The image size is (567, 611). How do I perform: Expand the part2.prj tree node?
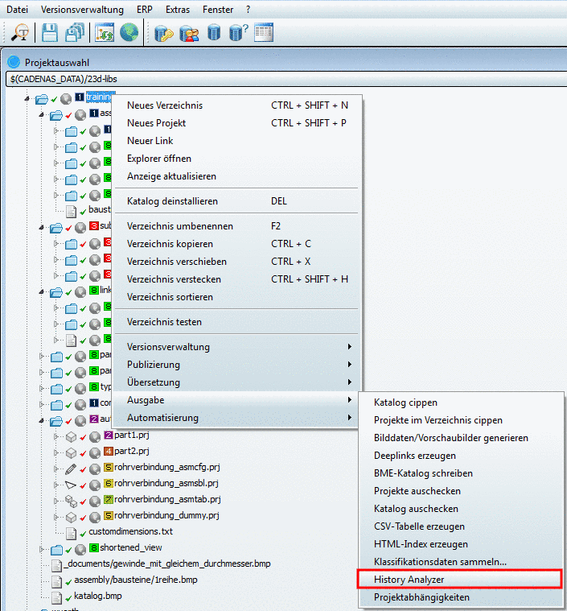[x=56, y=452]
